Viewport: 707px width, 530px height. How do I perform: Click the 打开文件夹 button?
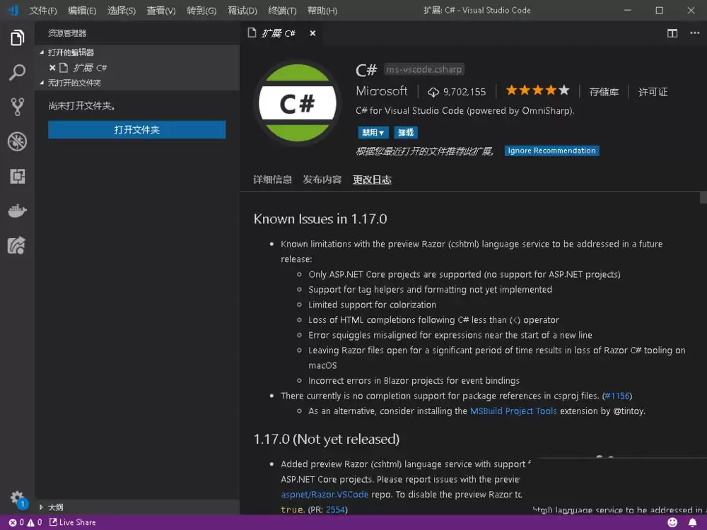point(136,129)
